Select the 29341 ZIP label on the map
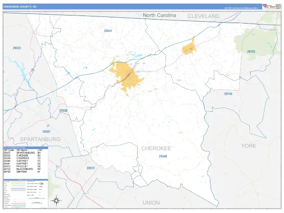Viewport: 284px width, 213px height. pyautogui.click(x=108, y=31)
